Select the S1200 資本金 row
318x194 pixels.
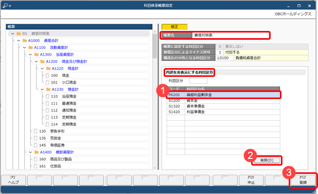click(x=223, y=101)
